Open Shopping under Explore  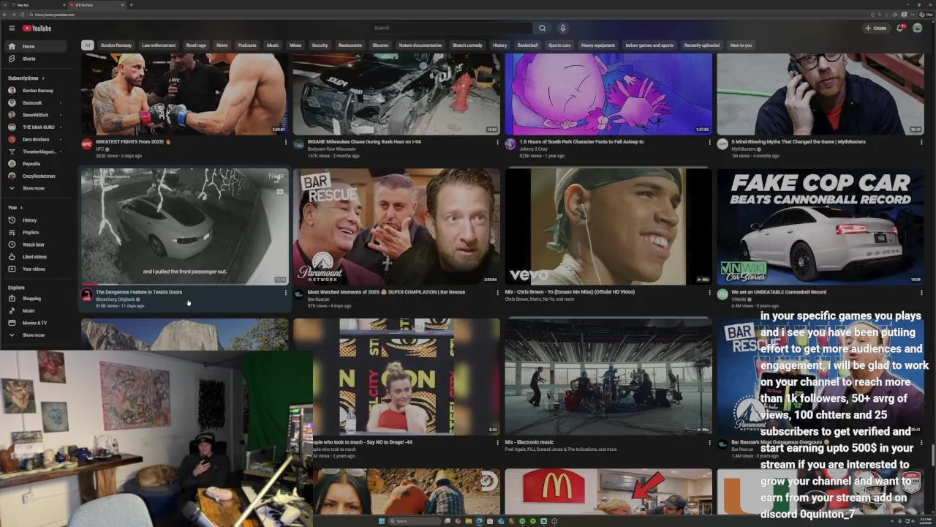tap(37, 299)
